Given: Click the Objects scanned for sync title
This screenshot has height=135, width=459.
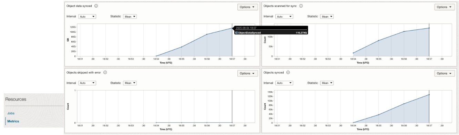Looking at the screenshot, I should pos(280,6).
